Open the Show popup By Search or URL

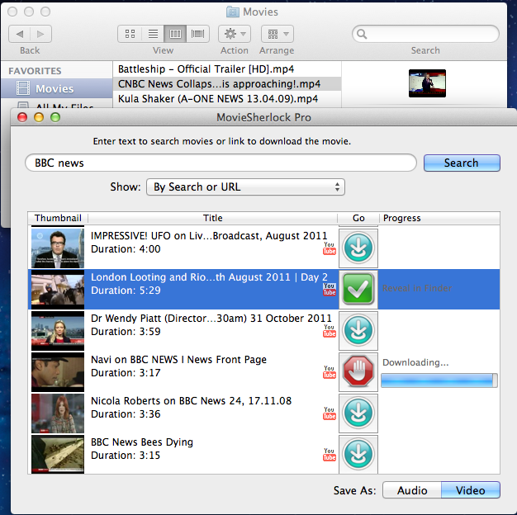tap(245, 187)
